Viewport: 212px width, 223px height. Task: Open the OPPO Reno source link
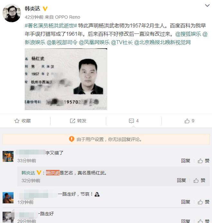coord(68,17)
